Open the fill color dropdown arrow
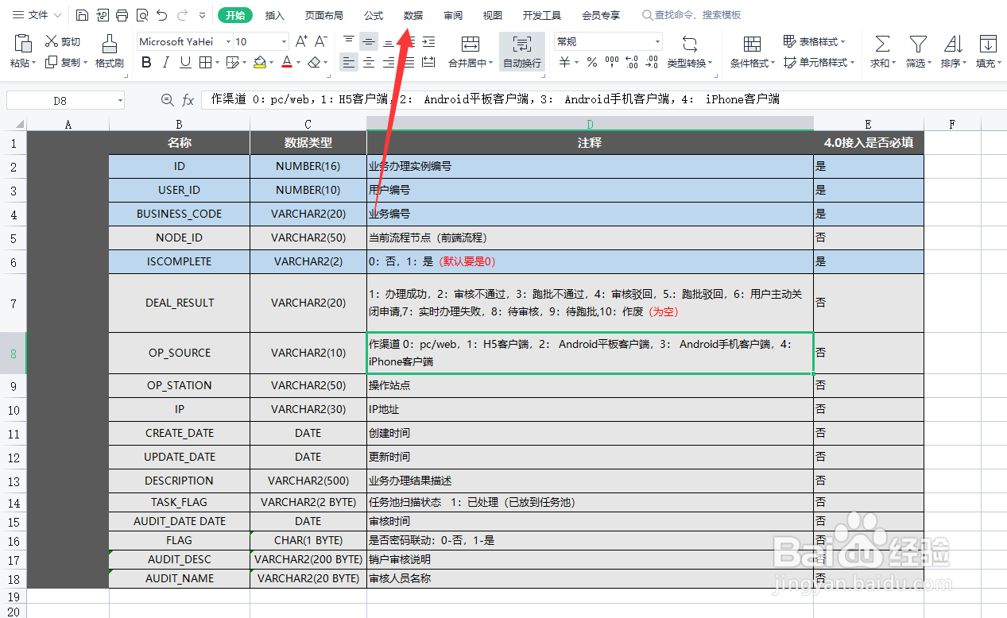 click(272, 62)
